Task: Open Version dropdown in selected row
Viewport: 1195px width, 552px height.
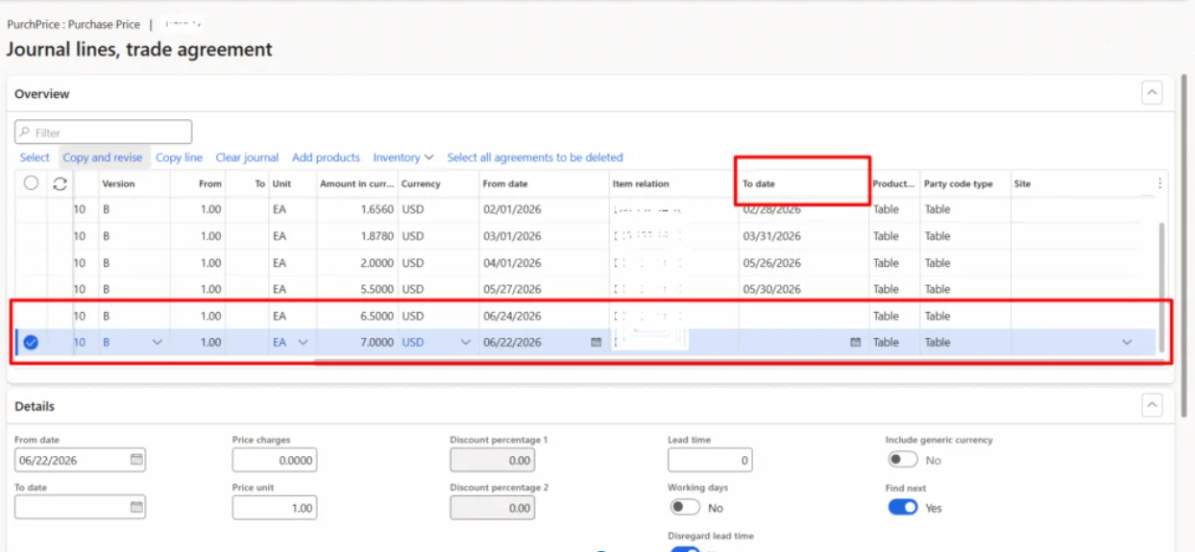Action: click(158, 343)
